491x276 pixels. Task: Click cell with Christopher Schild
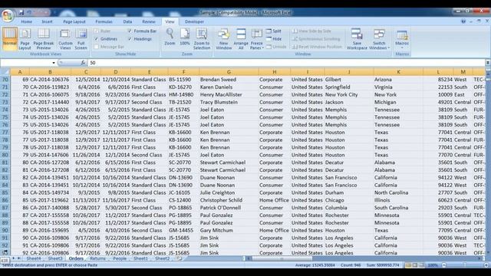(x=229, y=200)
